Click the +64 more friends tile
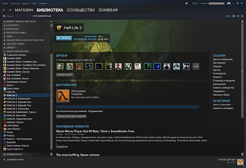 (x=196, y=66)
